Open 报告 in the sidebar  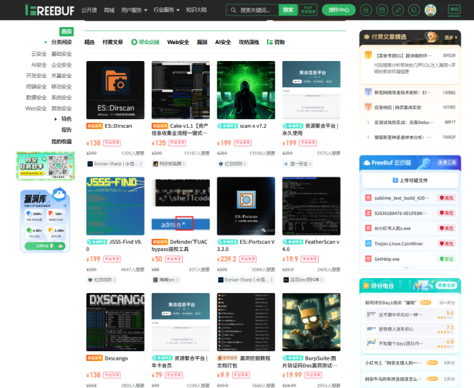point(67,130)
